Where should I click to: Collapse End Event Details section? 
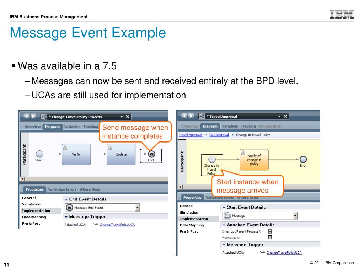(66, 199)
